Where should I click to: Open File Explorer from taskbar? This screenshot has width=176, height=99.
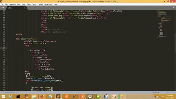34,97
